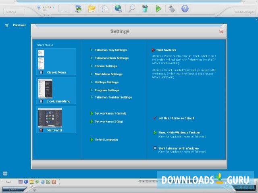Click the USB drive icon in the toolbar

point(171,8)
